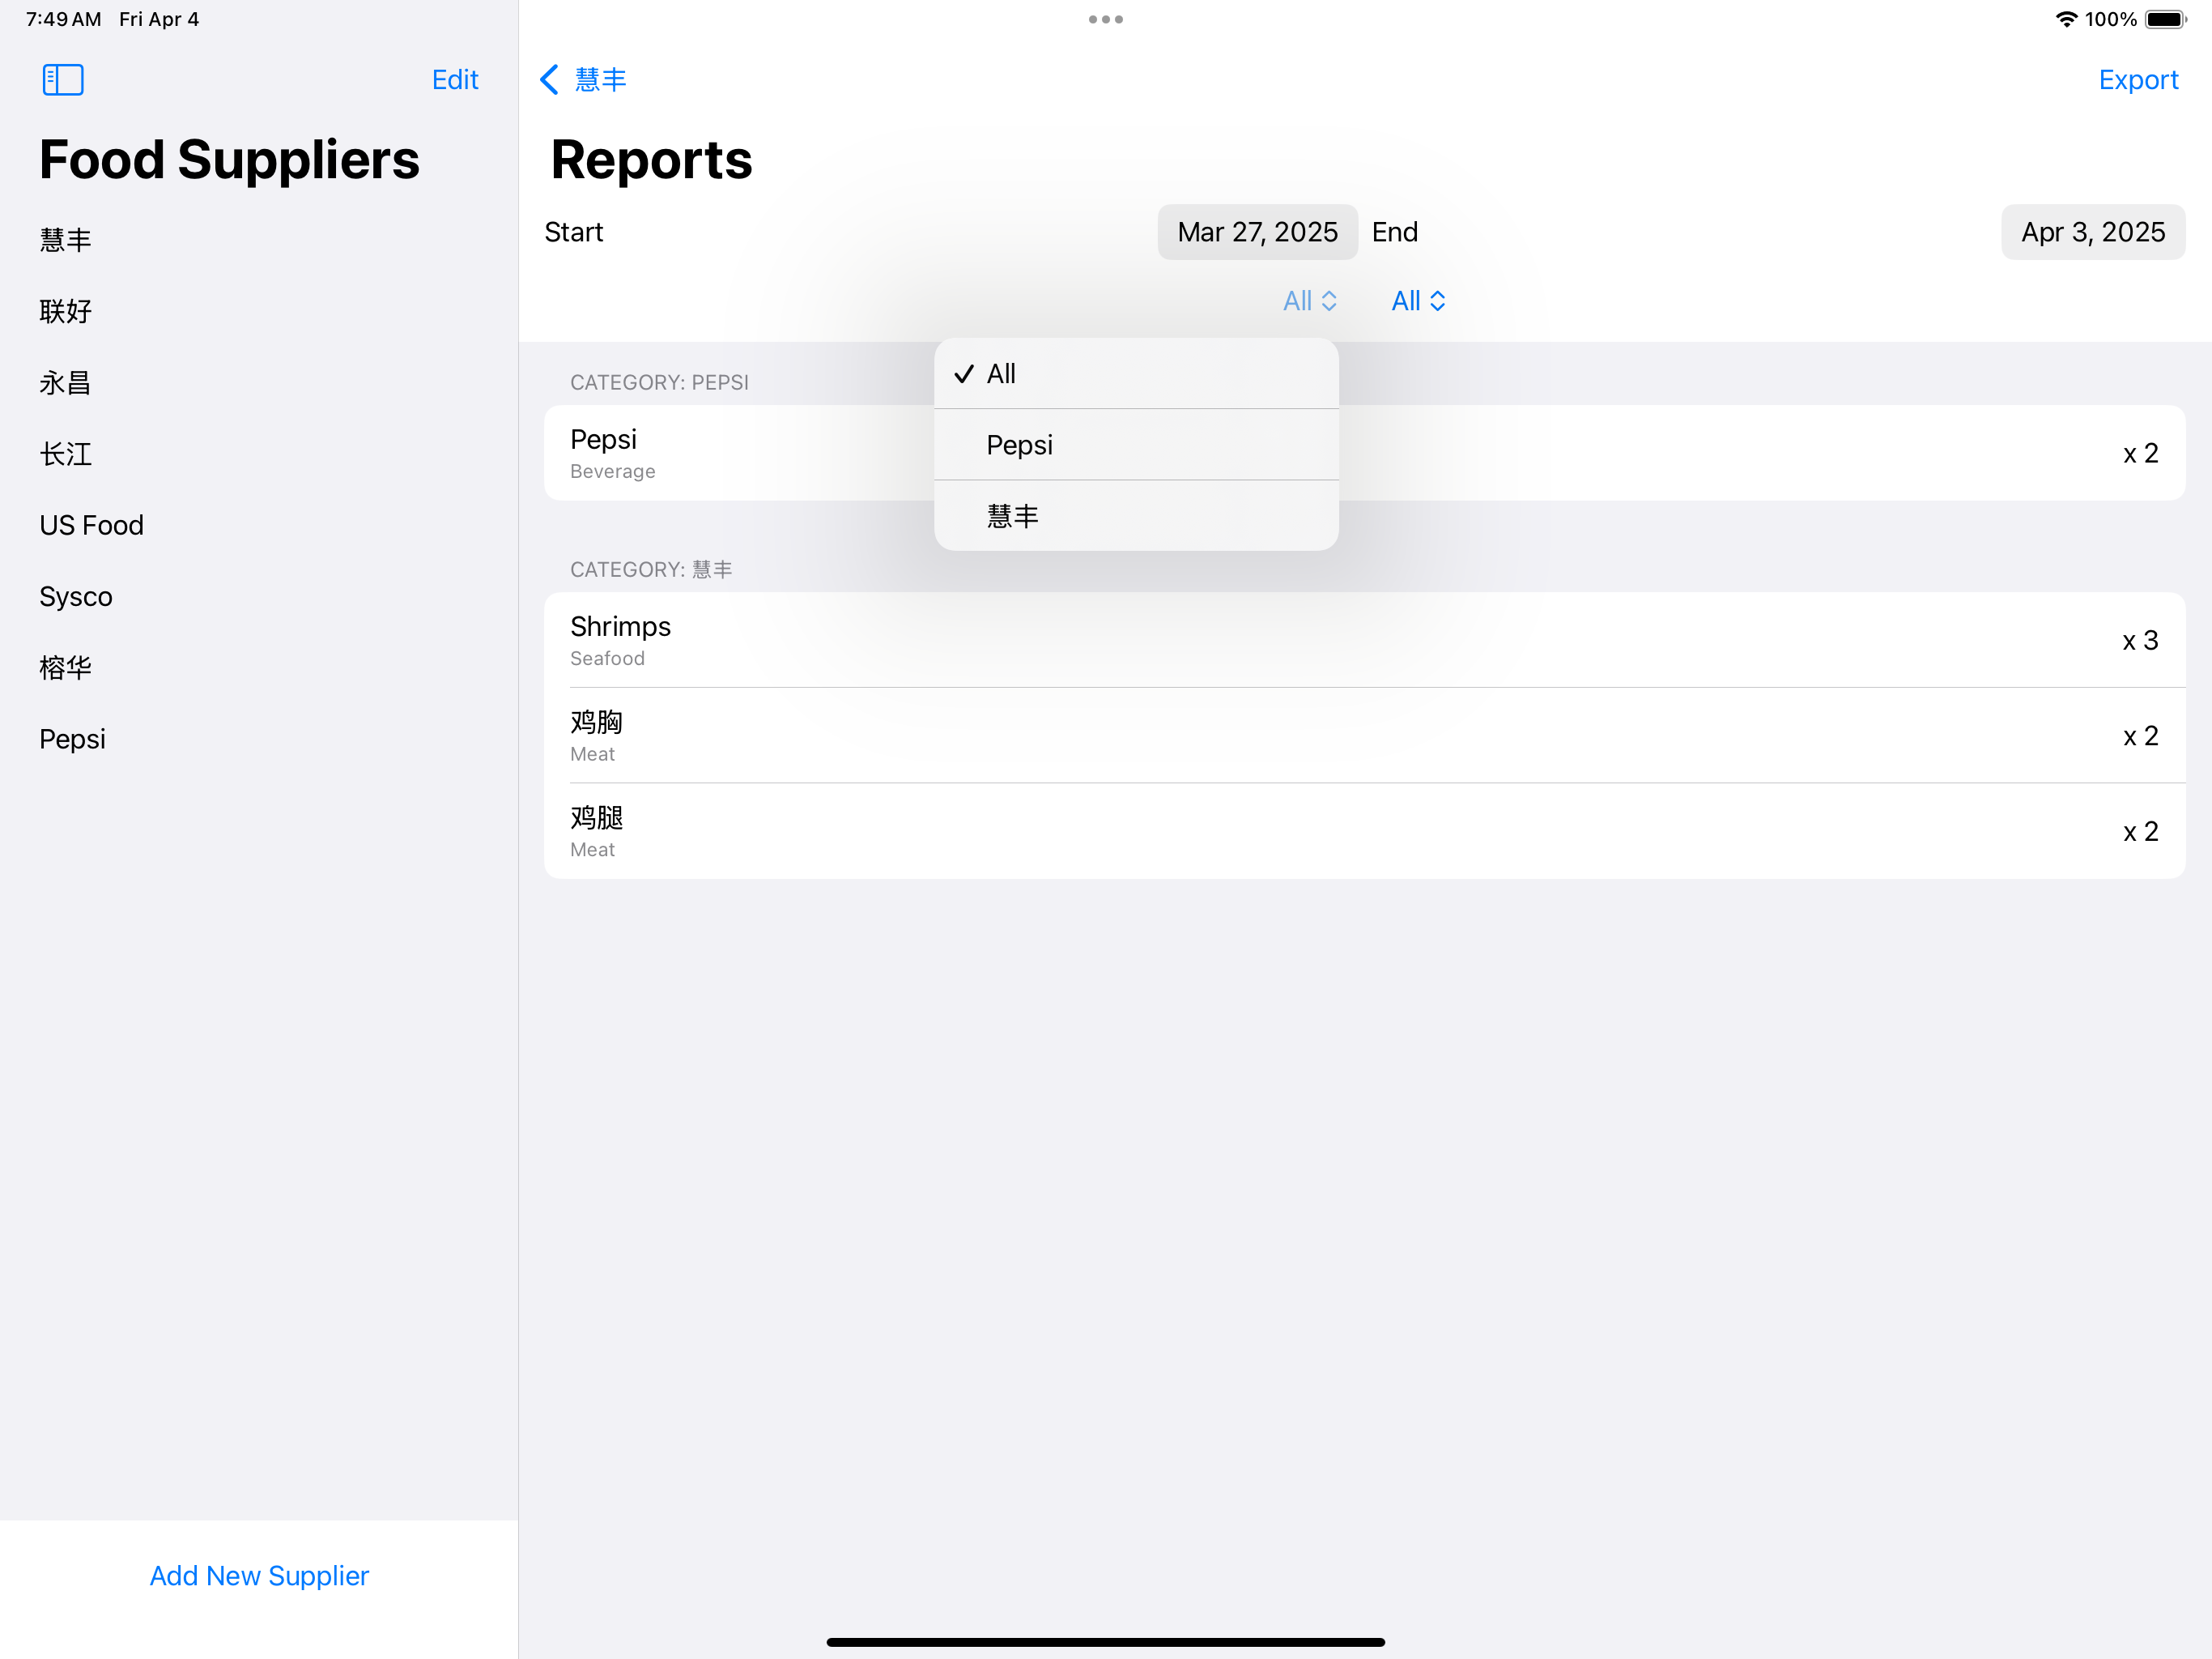Image resolution: width=2212 pixels, height=1659 pixels.
Task: Click the x 3 quantity for Shrimps
Action: click(2140, 641)
